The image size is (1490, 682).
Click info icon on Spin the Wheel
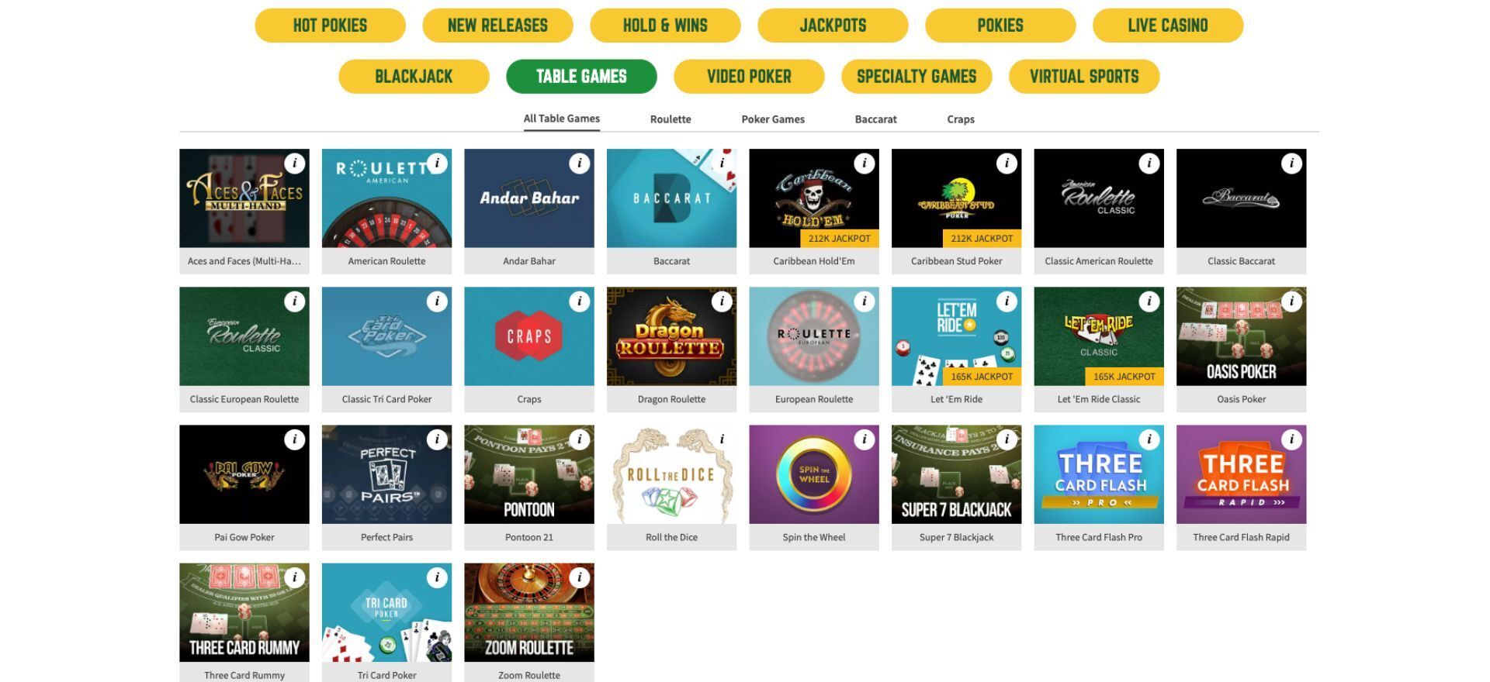(865, 439)
